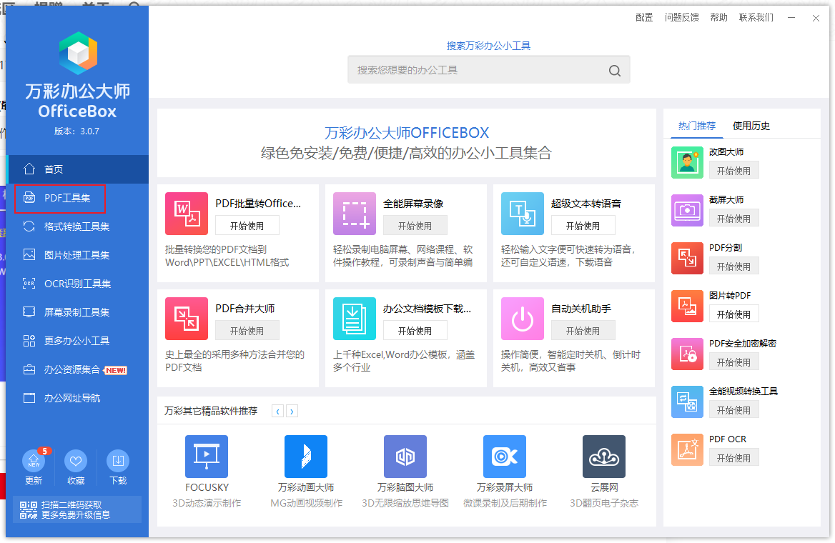Click 开始使用 under PDF合并大师
Screen dimensions: 835x543
(x=247, y=331)
